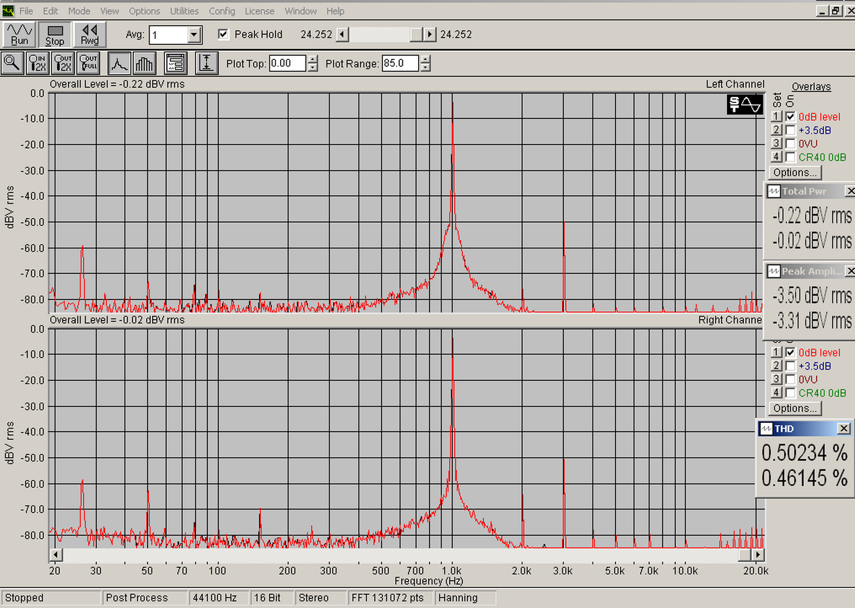Switch to line spectrum plot style
The height and width of the screenshot is (608, 855).
[119, 63]
